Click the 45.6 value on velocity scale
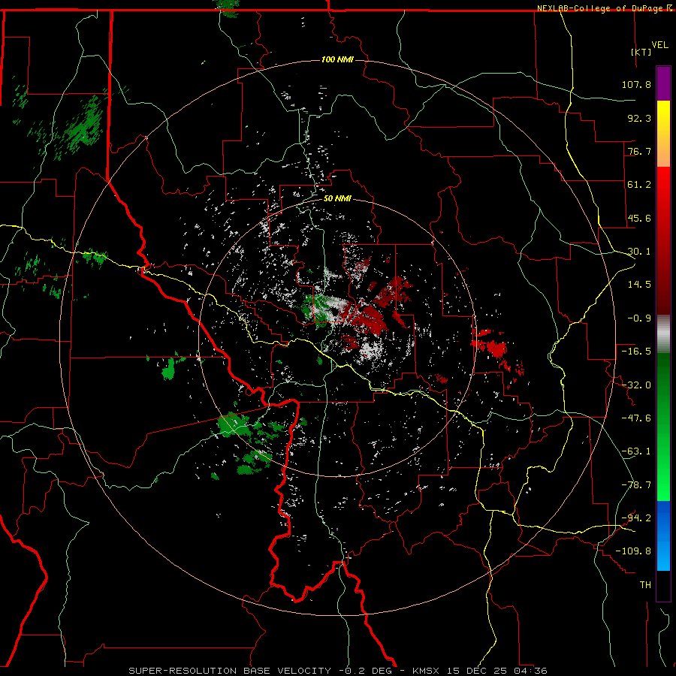Image resolution: width=676 pixels, height=676 pixels. point(639,218)
